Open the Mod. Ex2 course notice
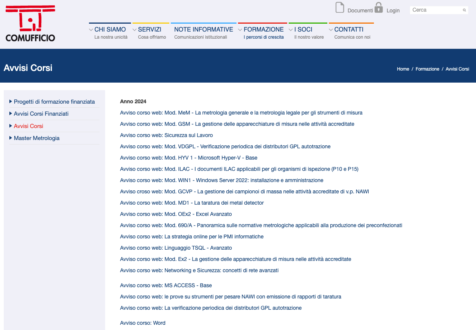 click(x=236, y=259)
